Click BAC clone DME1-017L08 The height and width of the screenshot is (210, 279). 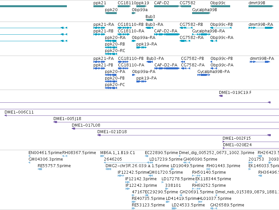(x=86, y=126)
